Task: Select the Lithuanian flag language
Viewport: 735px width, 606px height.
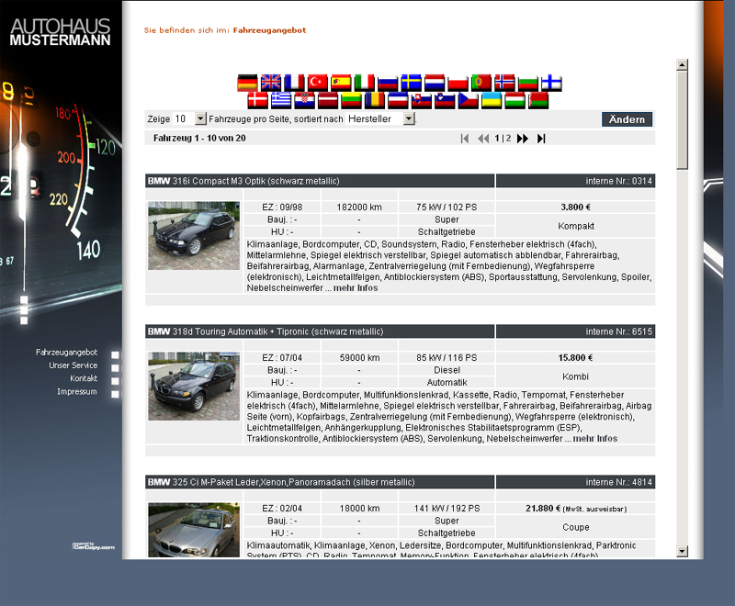Action: [x=351, y=100]
